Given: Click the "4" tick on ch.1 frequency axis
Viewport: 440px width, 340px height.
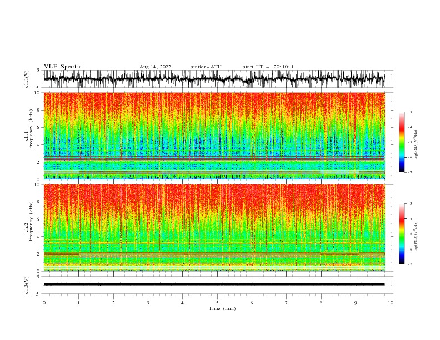Looking at the screenshot, I should coord(39,145).
